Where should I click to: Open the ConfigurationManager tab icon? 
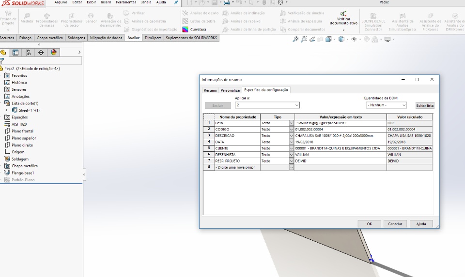pyautogui.click(x=28, y=52)
